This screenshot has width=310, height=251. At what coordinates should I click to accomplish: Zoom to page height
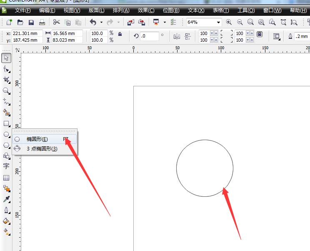(x=294, y=22)
